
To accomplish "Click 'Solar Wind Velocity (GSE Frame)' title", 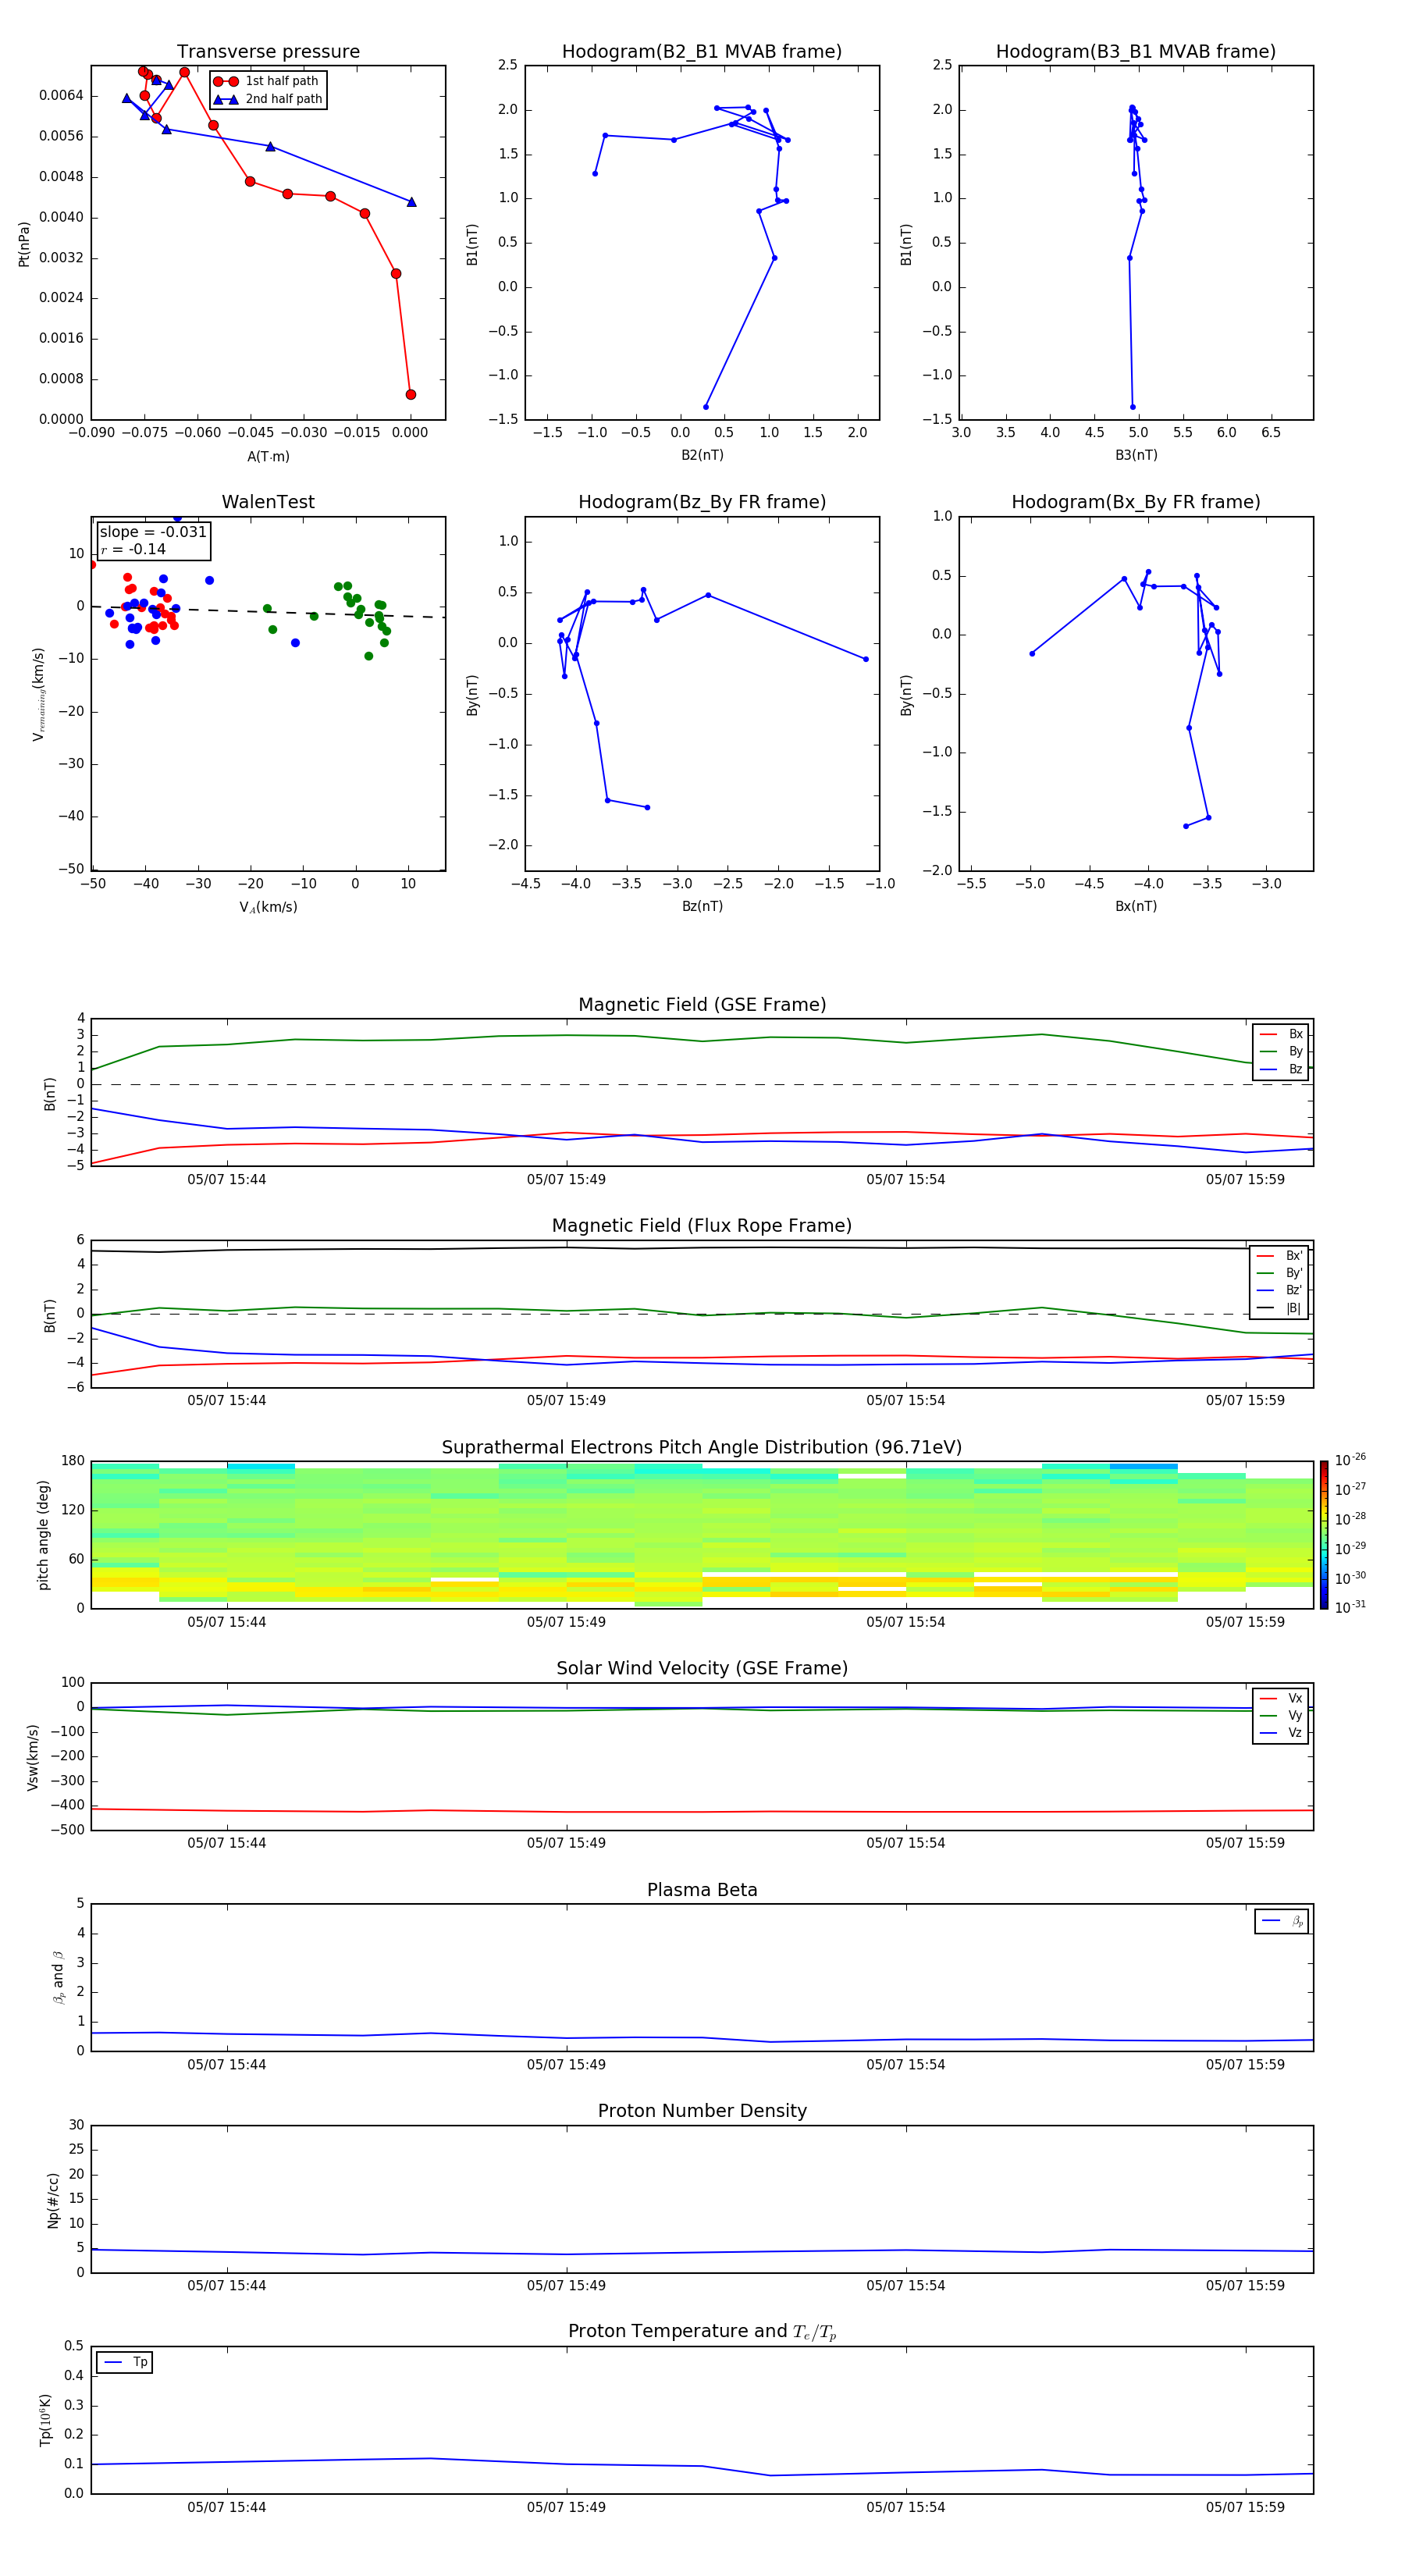I will (702, 1669).
